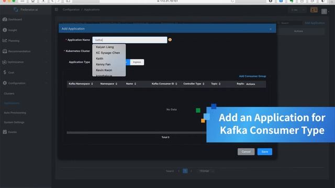Toggle the sidebar hamburger icon
The height and width of the screenshot is (188, 335).
tap(57, 9)
